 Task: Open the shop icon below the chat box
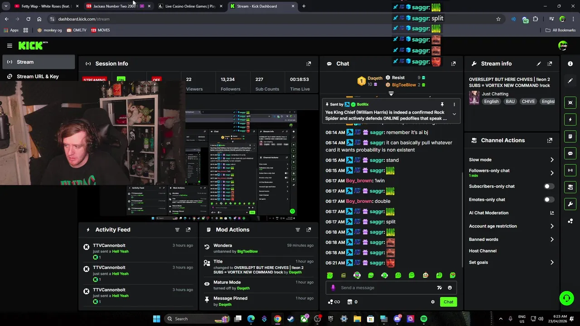coord(349,302)
